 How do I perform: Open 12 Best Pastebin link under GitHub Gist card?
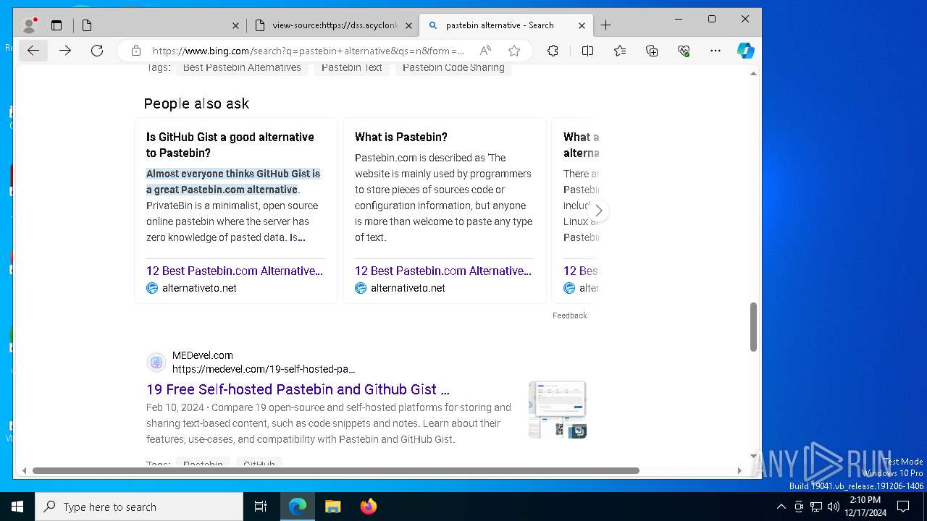[x=235, y=271]
